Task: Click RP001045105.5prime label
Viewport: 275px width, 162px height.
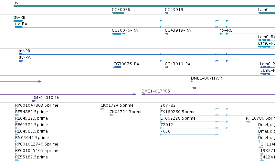Action: click(37, 151)
